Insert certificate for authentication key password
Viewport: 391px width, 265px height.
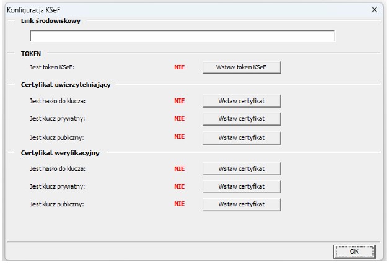(242, 100)
